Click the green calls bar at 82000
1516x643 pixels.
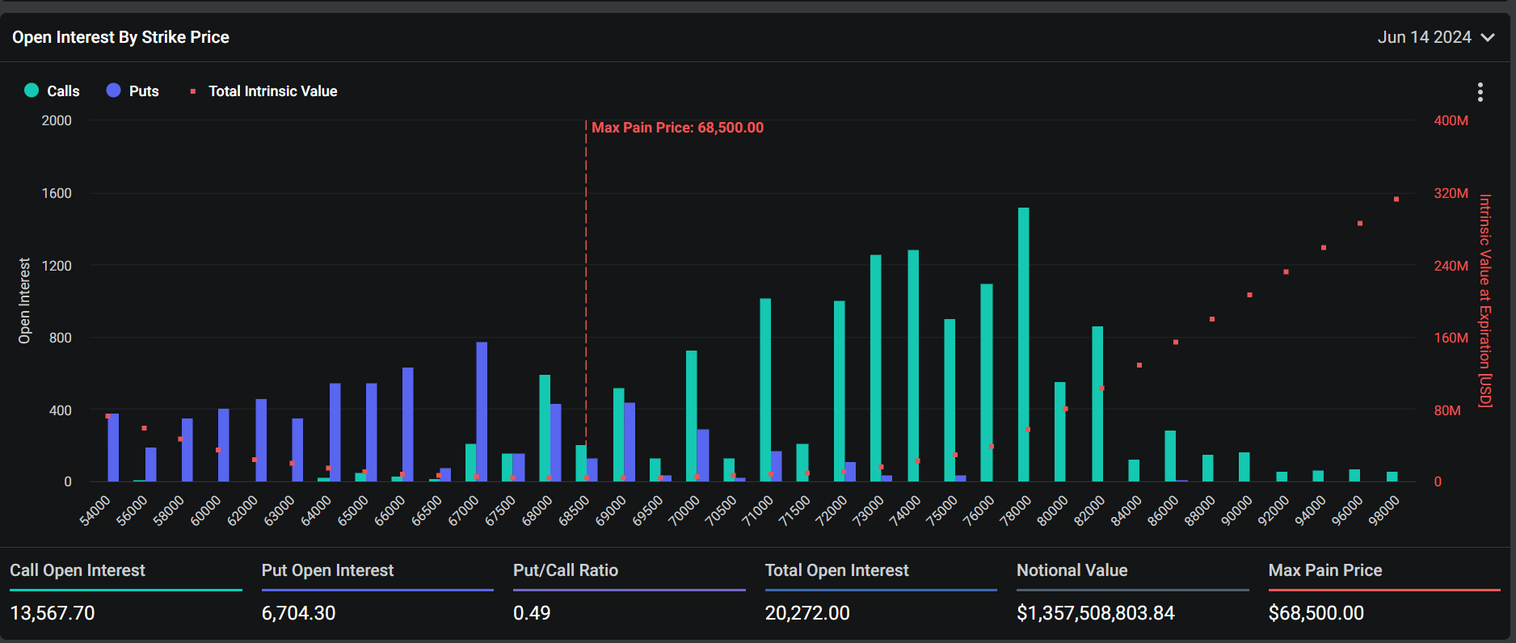tap(1097, 404)
